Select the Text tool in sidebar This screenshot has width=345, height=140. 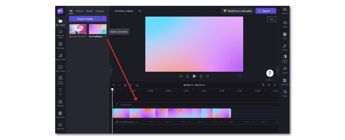pos(60,92)
